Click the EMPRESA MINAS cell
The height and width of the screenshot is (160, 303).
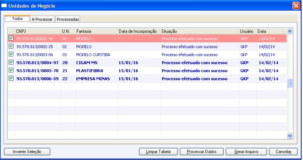click(x=93, y=79)
